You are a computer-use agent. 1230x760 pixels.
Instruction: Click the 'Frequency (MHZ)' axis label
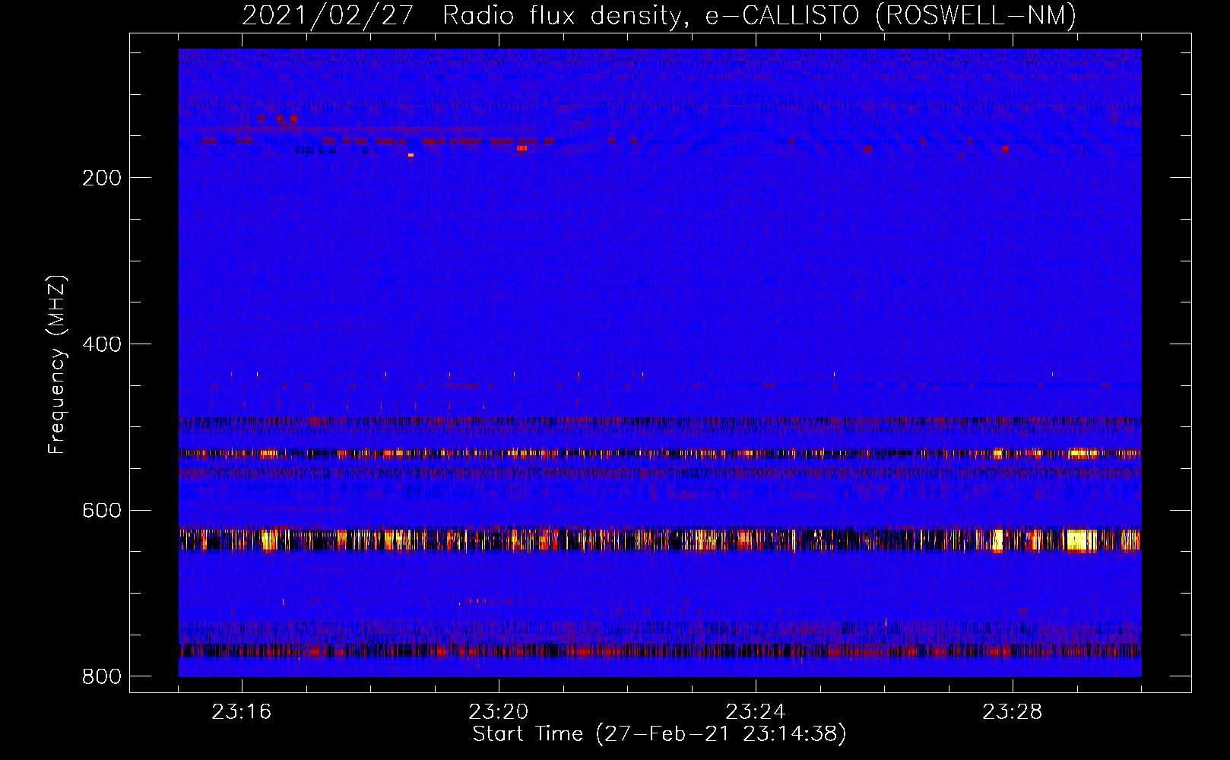(x=57, y=365)
